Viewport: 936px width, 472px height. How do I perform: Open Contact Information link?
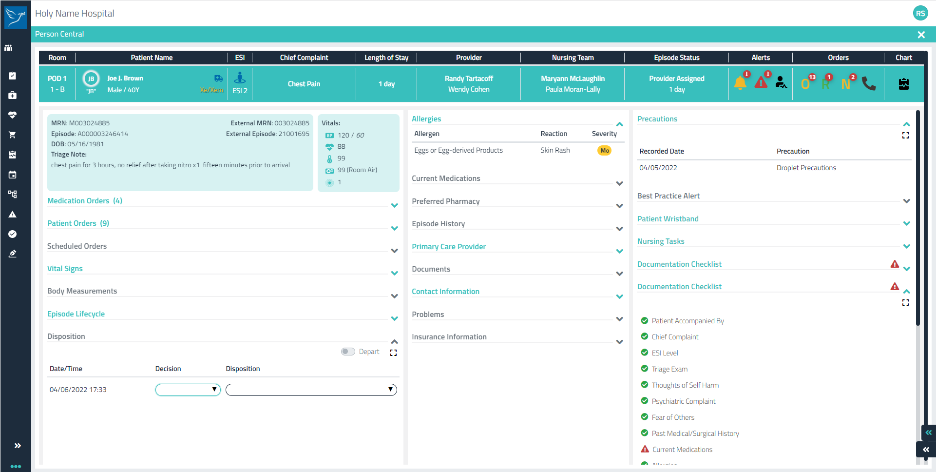coord(446,292)
